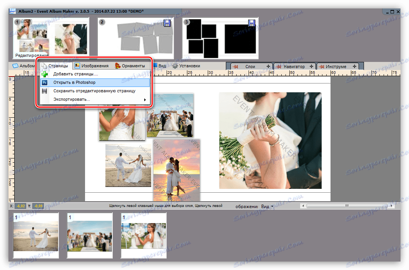This screenshot has width=409, height=270.
Task: Click the gear icon next to Установки
Action: (175, 66)
